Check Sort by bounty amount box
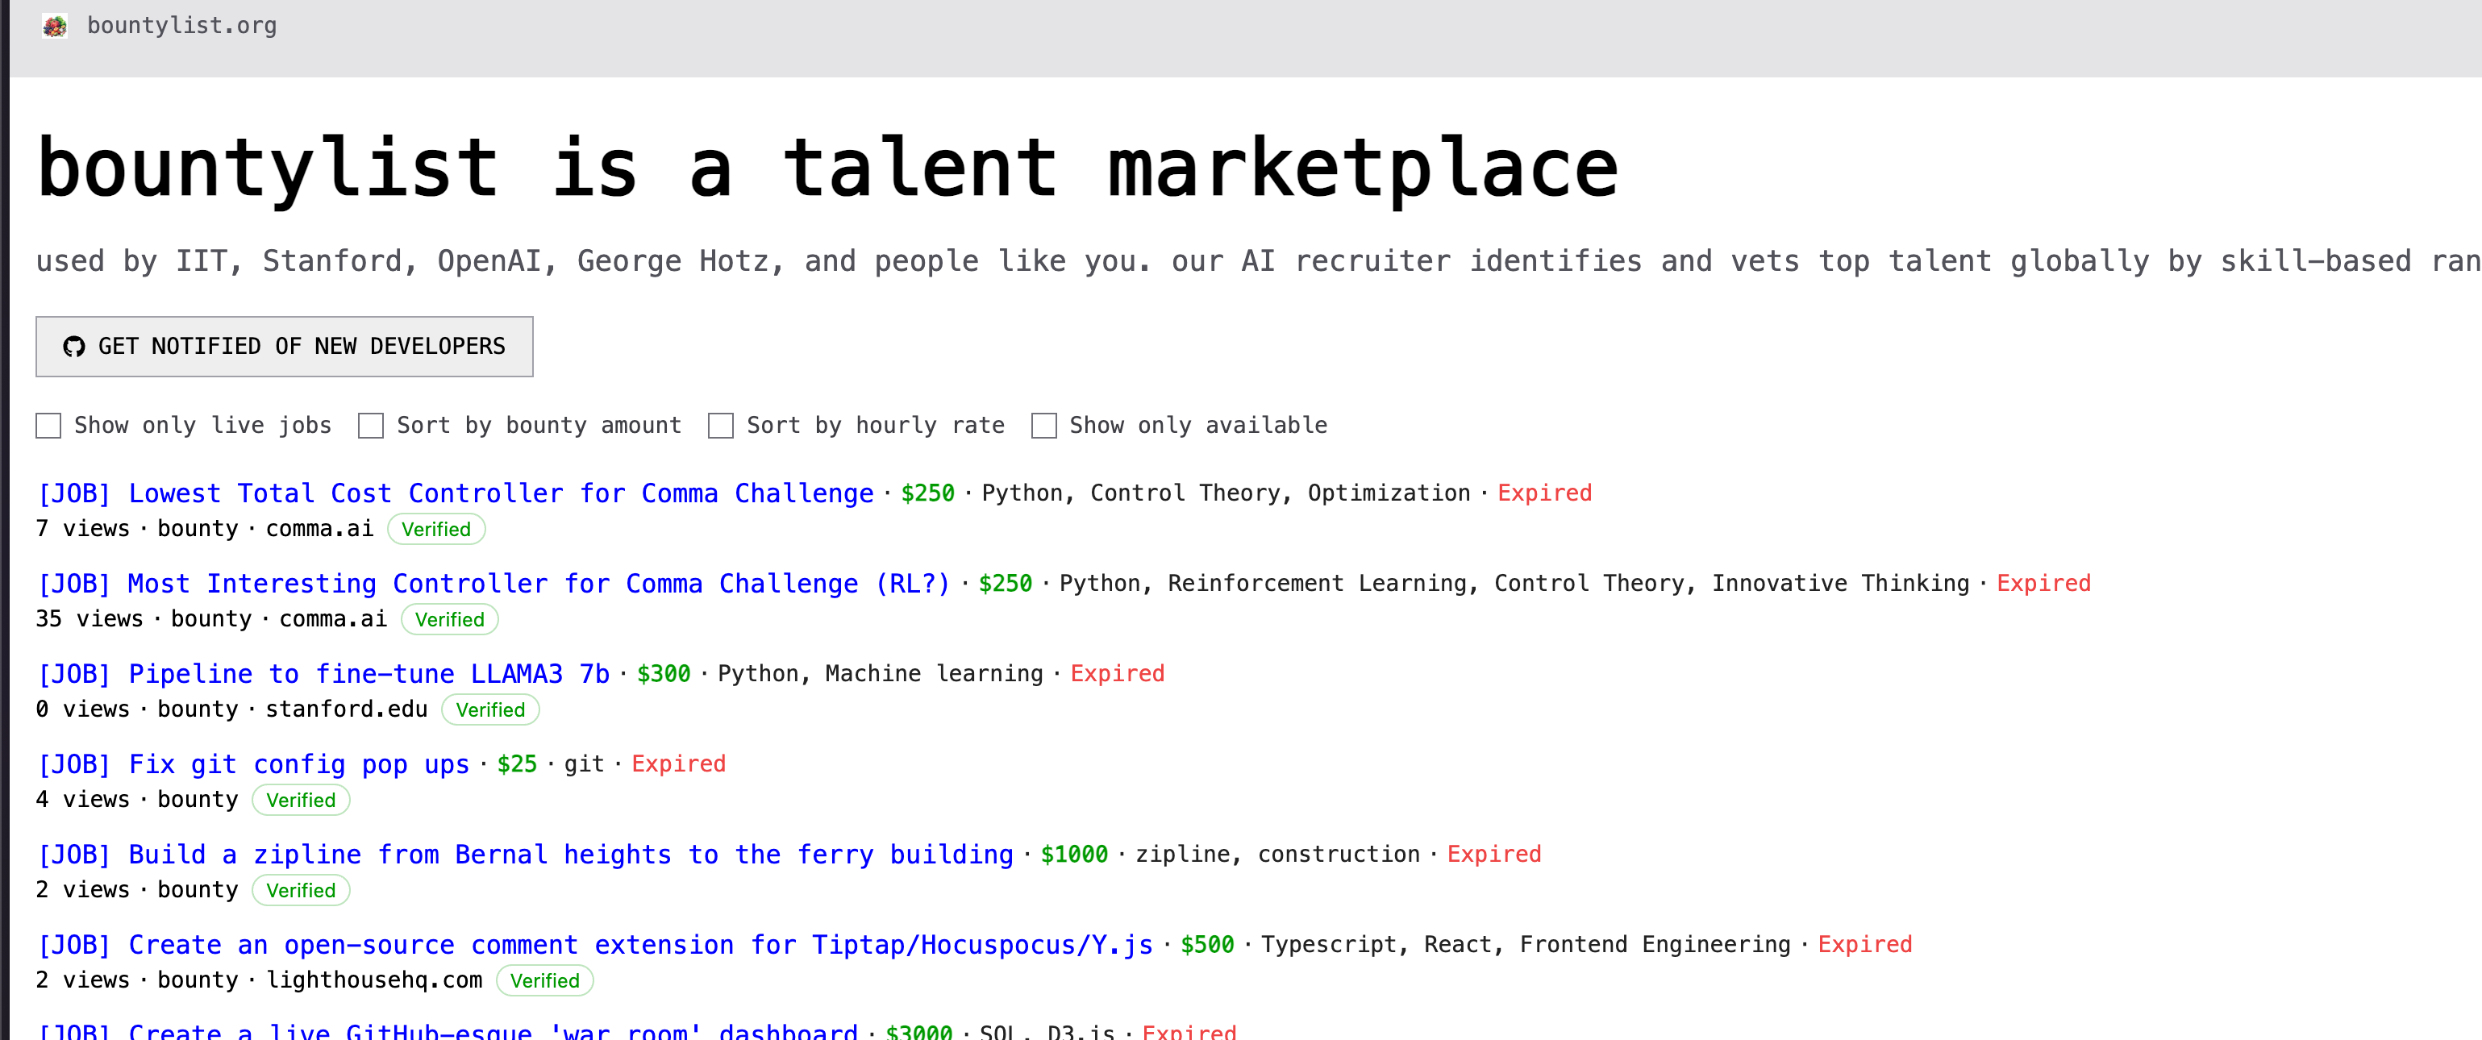2482x1040 pixels. [371, 426]
